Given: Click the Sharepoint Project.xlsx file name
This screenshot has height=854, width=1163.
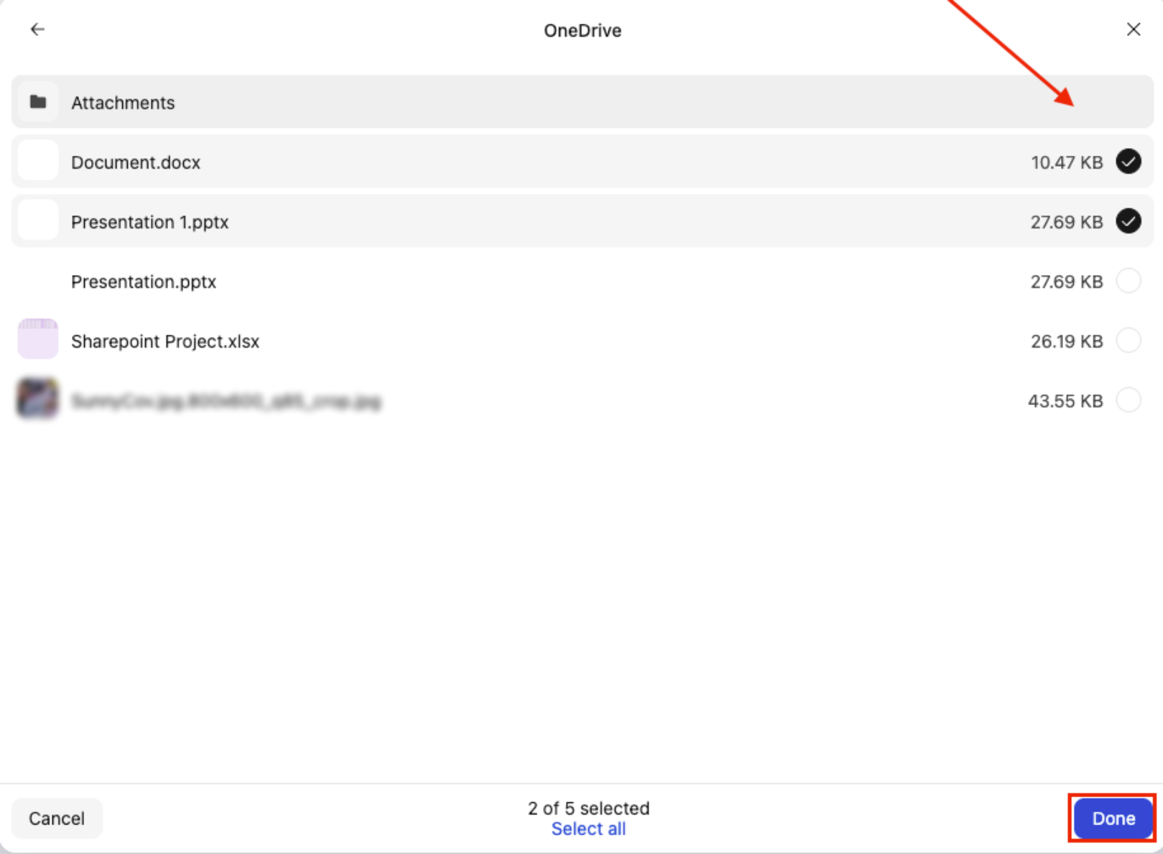Looking at the screenshot, I should point(165,341).
